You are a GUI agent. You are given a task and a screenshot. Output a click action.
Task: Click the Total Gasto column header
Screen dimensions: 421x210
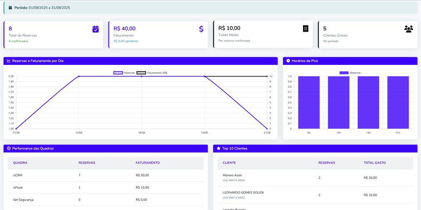pos(375,163)
